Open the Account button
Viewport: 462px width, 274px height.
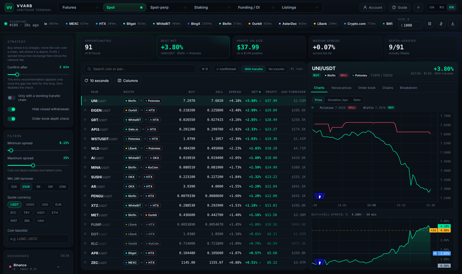(372, 7)
